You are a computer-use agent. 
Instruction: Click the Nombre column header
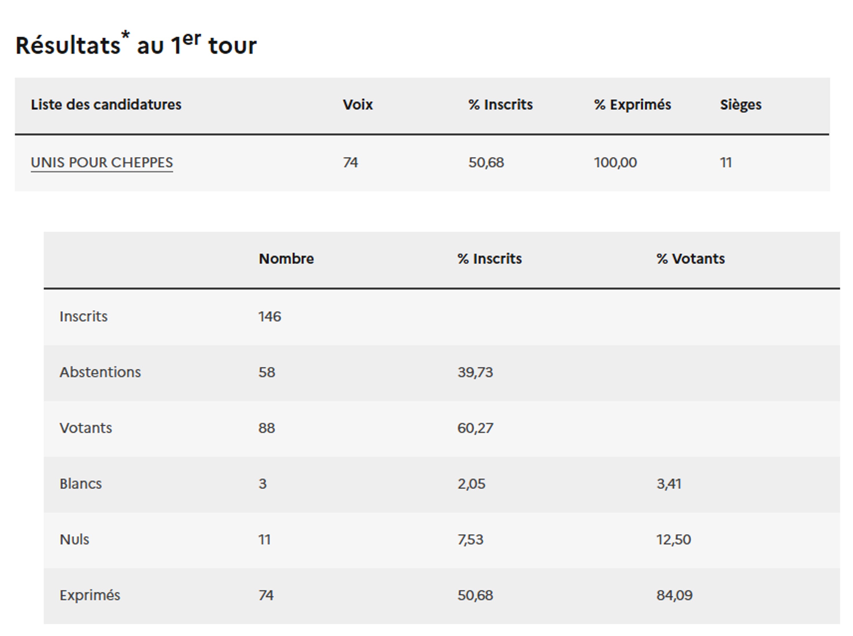click(286, 259)
